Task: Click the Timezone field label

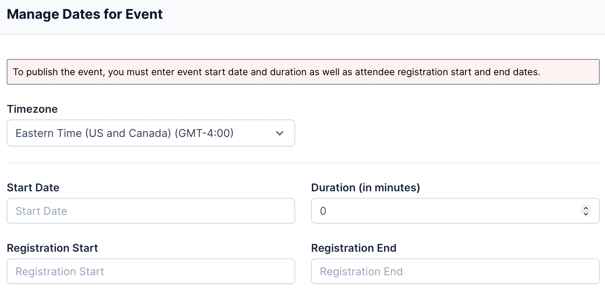Action: [32, 109]
